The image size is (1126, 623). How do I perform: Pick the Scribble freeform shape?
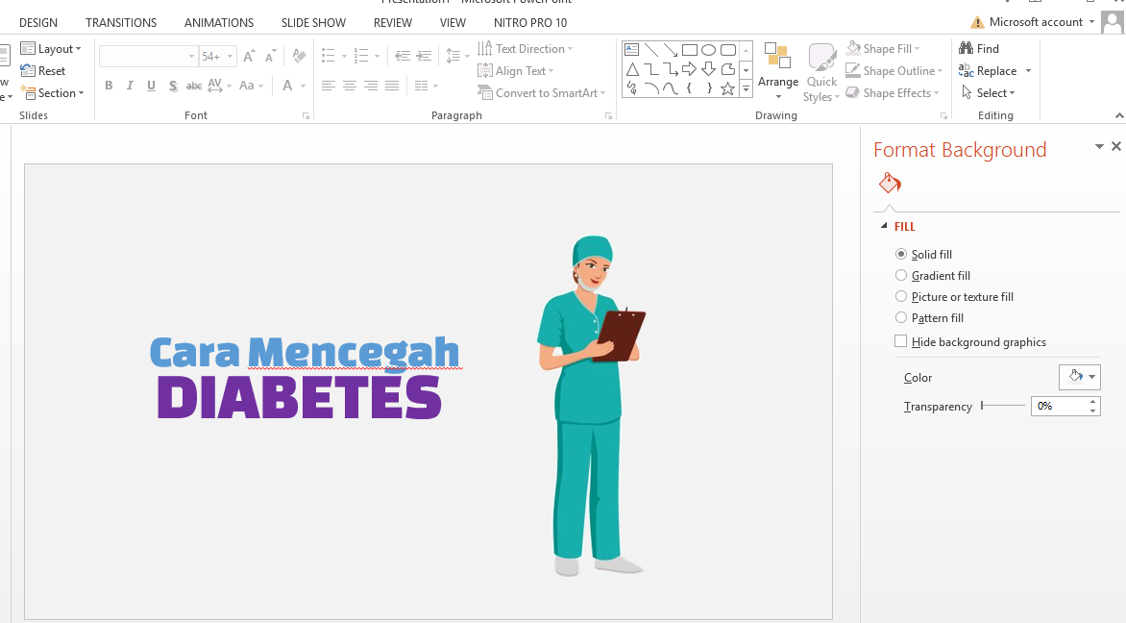tap(632, 88)
